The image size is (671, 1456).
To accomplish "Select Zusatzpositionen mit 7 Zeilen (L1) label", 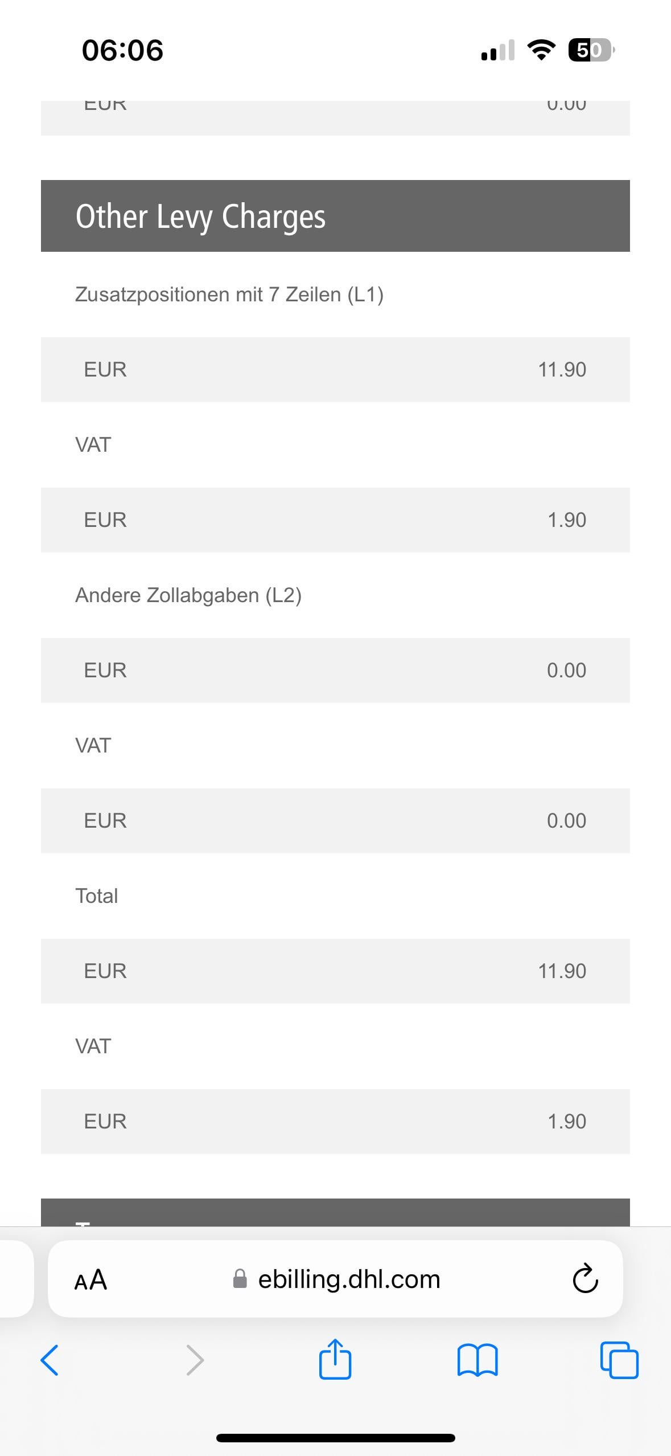I will pyautogui.click(x=229, y=295).
